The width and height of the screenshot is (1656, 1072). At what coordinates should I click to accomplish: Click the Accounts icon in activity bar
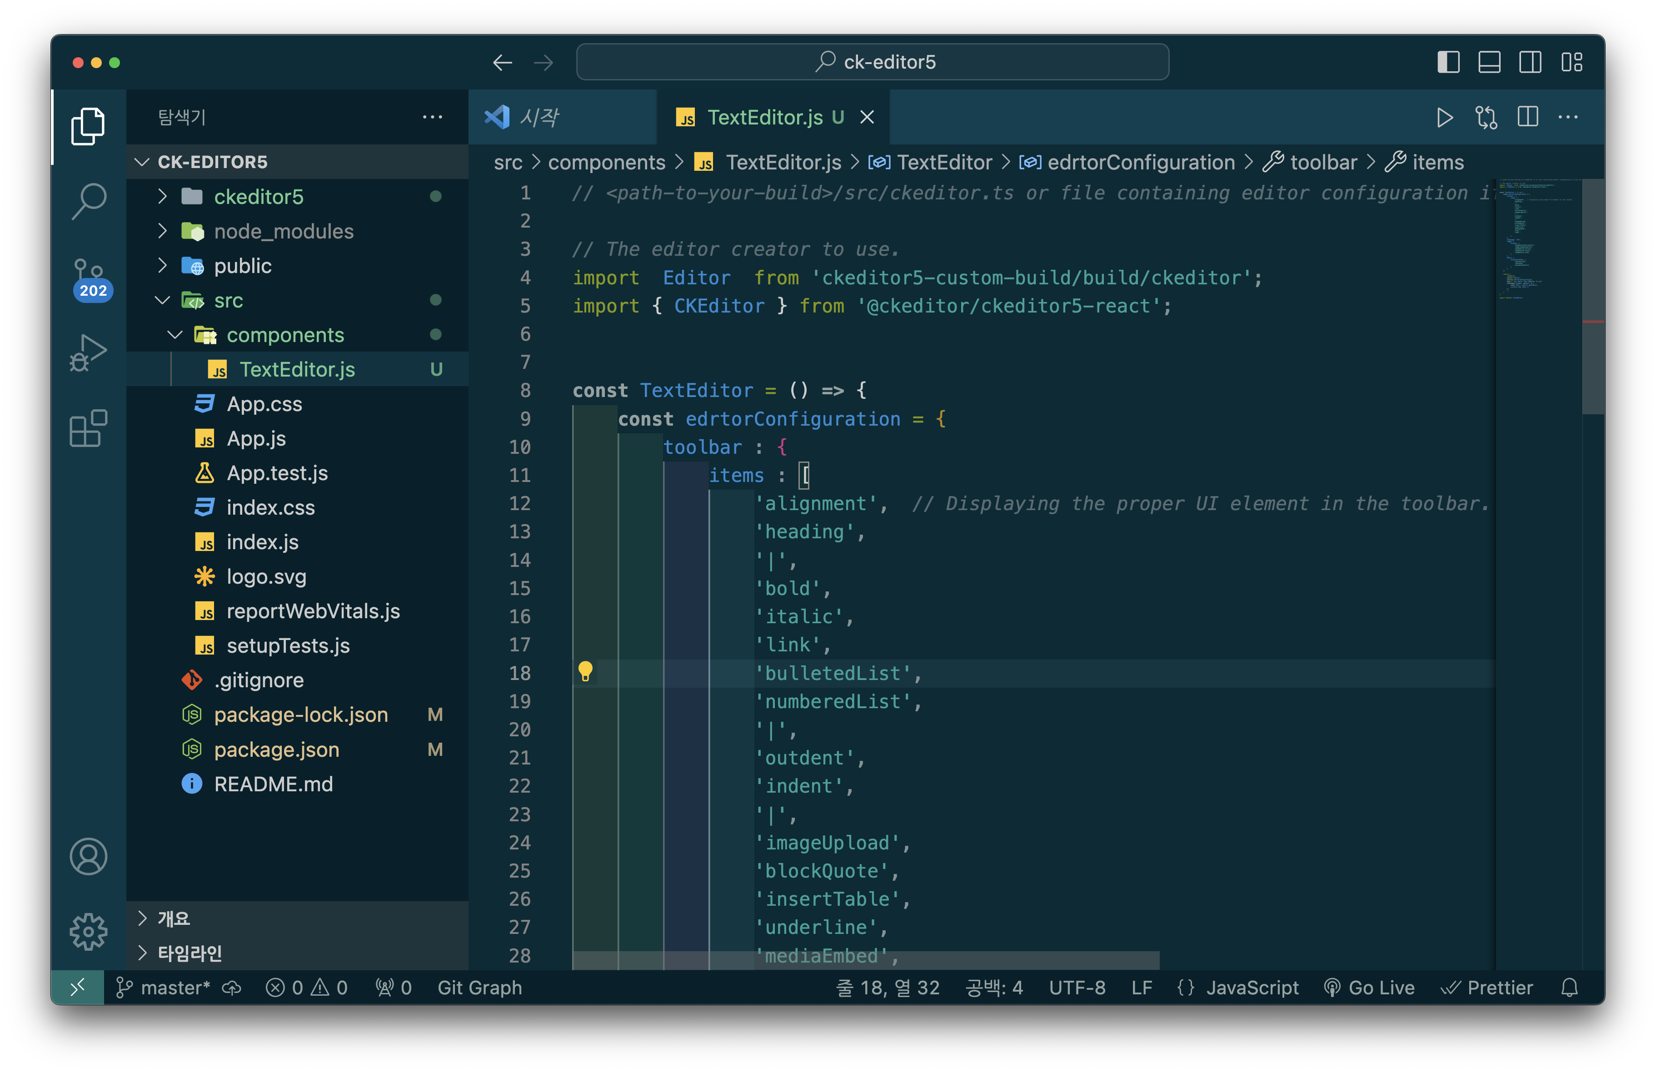click(x=88, y=856)
